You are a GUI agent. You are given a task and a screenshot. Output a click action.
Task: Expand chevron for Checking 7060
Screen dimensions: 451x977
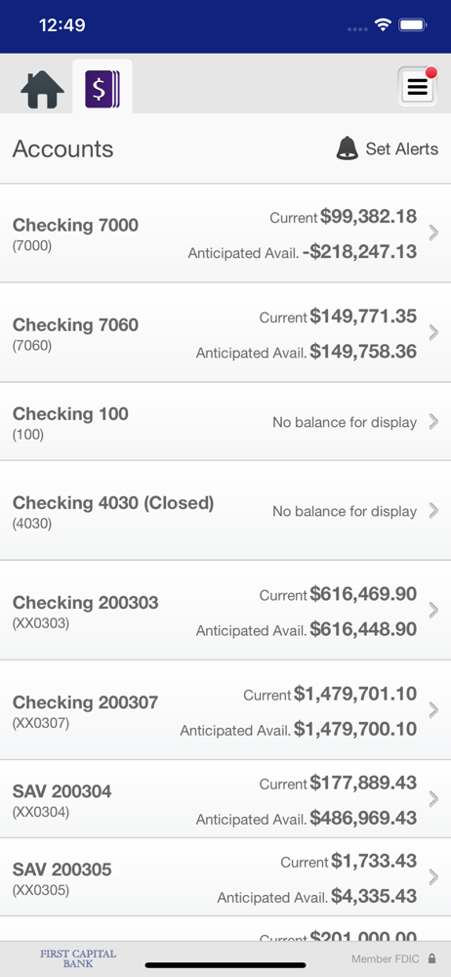tap(433, 333)
